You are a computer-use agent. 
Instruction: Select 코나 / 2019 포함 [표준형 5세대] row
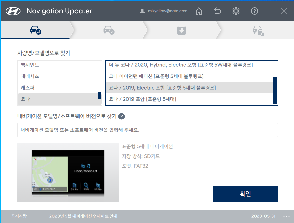189,99
